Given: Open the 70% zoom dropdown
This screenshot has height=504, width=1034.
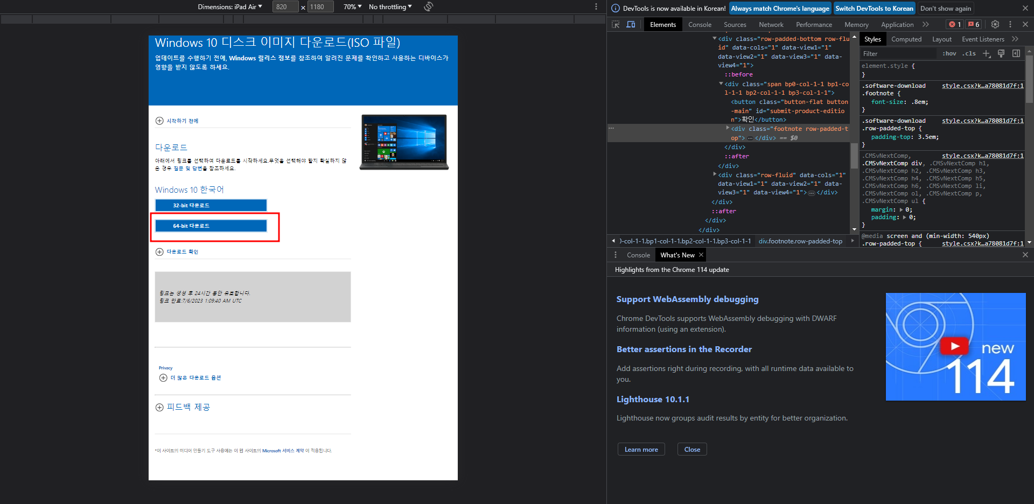Looking at the screenshot, I should coord(352,7).
